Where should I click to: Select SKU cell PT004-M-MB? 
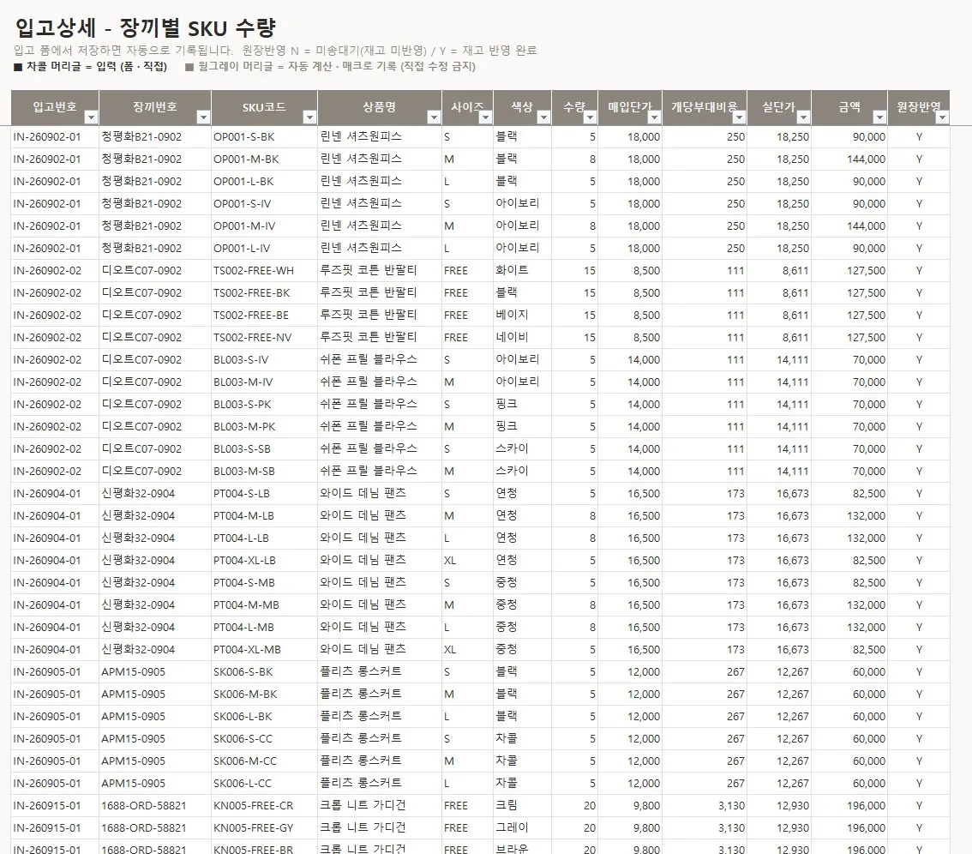(264, 606)
